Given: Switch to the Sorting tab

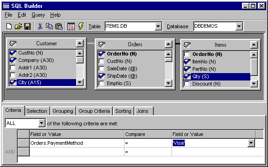Looking at the screenshot, I should [x=123, y=111].
